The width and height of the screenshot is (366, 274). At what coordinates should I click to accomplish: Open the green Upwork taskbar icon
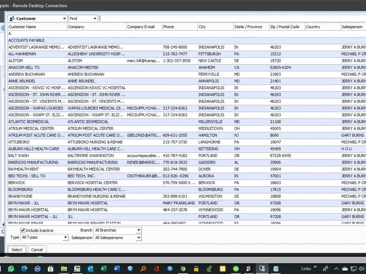click(236, 269)
